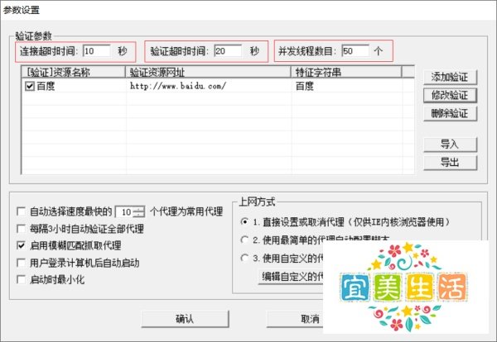The height and width of the screenshot is (342, 497).
Task: Click the 导入 button
Action: click(450, 145)
